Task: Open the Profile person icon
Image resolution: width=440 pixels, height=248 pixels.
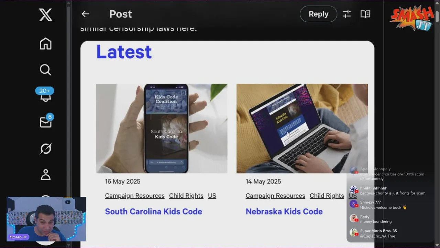Action: [x=45, y=175]
